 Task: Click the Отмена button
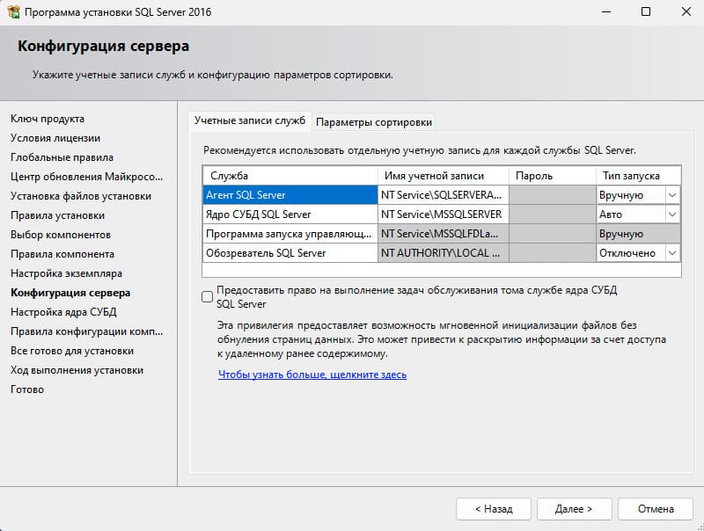point(655,509)
